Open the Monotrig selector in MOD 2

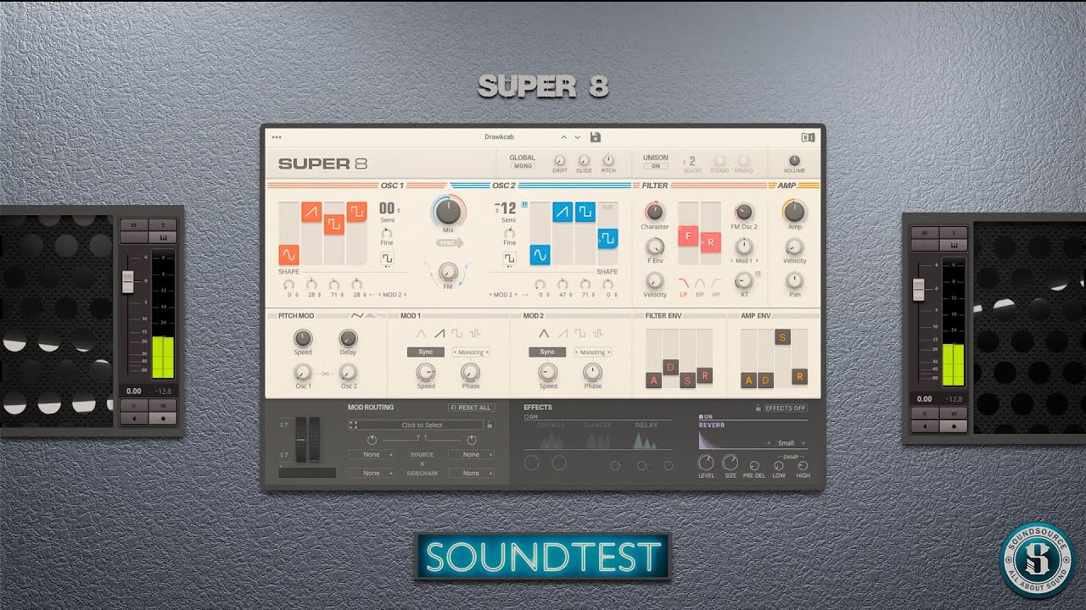pos(592,352)
